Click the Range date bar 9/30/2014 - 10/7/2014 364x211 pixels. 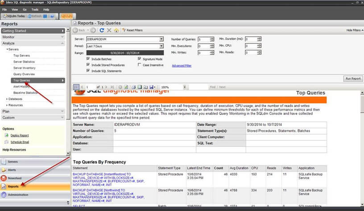click(x=125, y=53)
